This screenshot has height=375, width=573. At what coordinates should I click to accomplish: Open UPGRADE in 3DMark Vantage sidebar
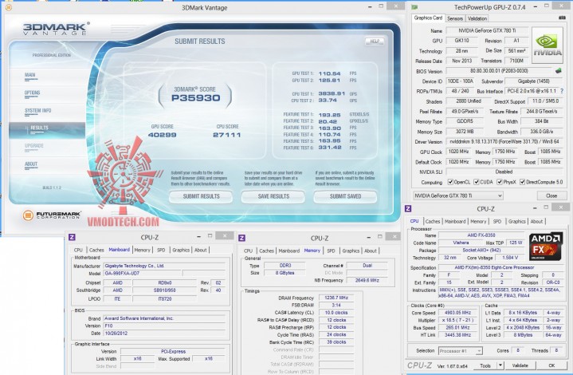(x=34, y=146)
